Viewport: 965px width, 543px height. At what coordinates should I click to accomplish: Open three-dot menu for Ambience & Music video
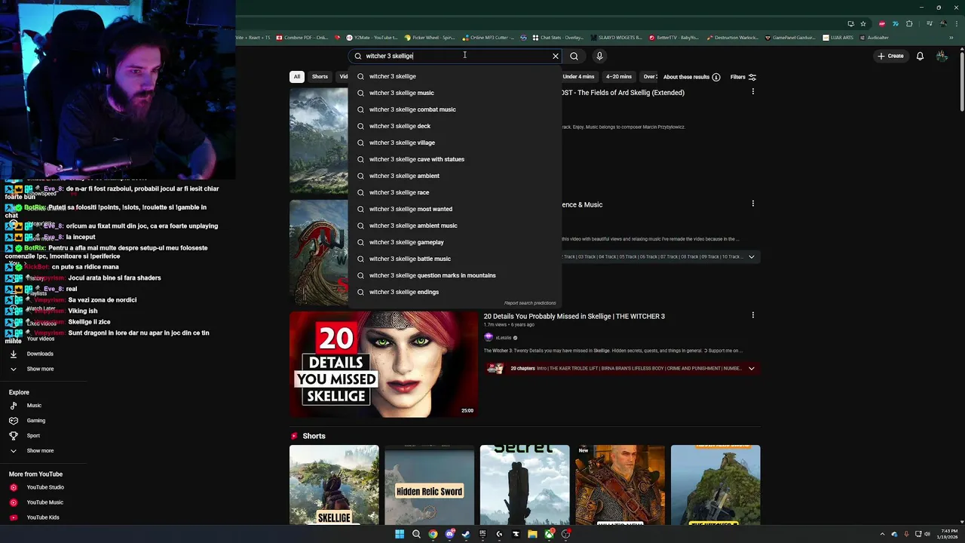pos(752,204)
